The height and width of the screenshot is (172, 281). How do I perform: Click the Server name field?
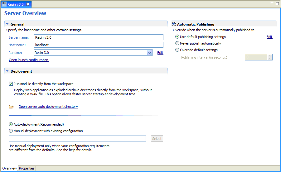(x=98, y=37)
